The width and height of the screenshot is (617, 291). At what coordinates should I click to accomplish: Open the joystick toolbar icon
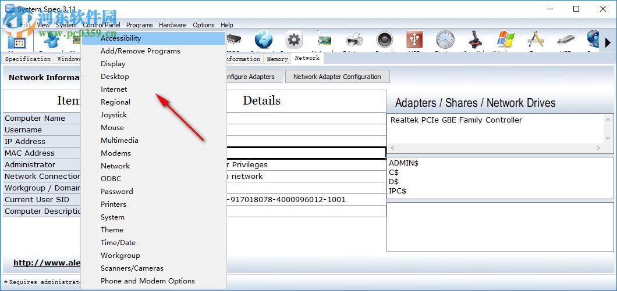coord(476,40)
